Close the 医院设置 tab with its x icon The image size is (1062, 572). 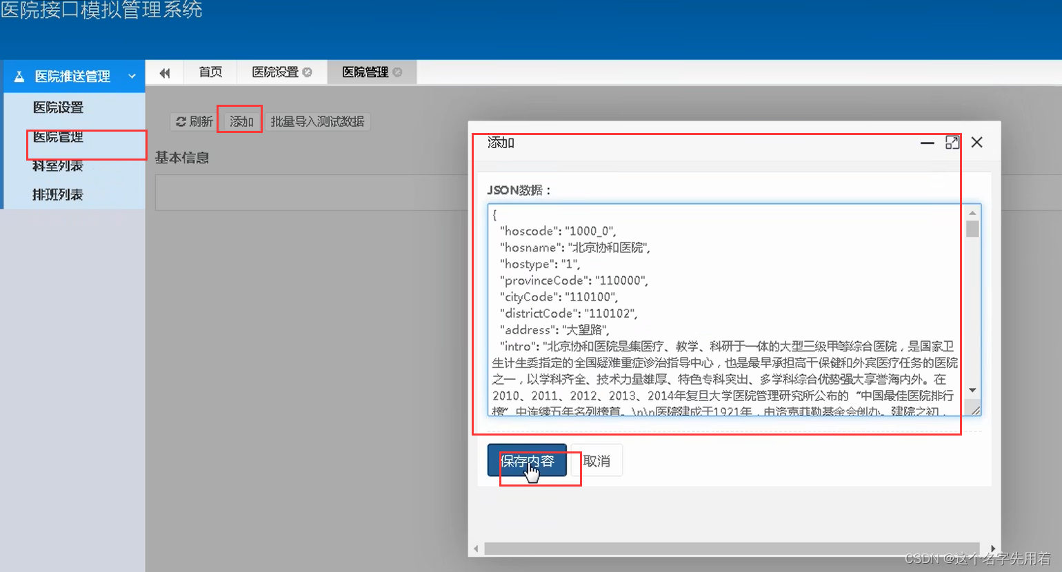[x=308, y=72]
